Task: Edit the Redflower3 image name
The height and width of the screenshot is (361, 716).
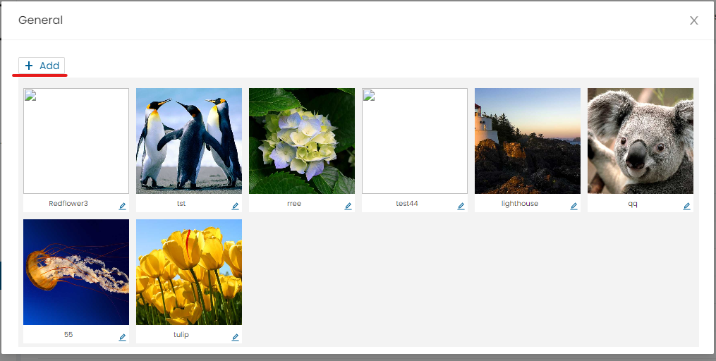Action: pyautogui.click(x=122, y=207)
